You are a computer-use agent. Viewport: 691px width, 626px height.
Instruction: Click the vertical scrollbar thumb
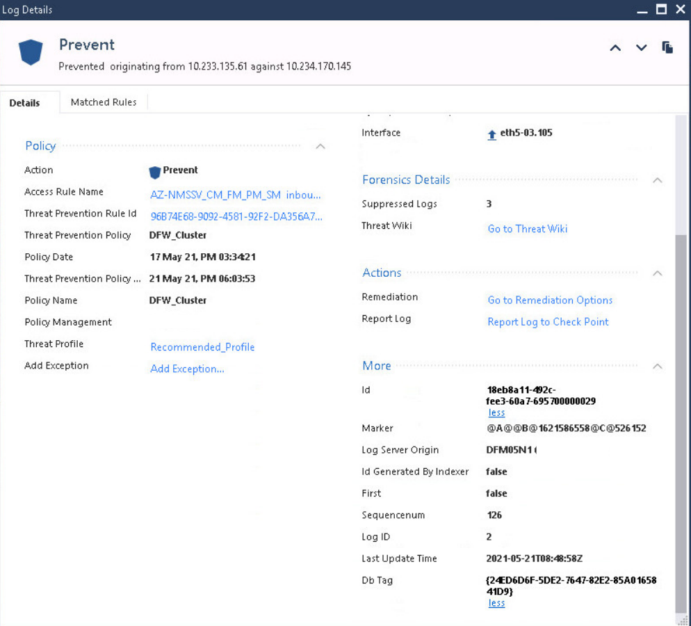(681, 423)
